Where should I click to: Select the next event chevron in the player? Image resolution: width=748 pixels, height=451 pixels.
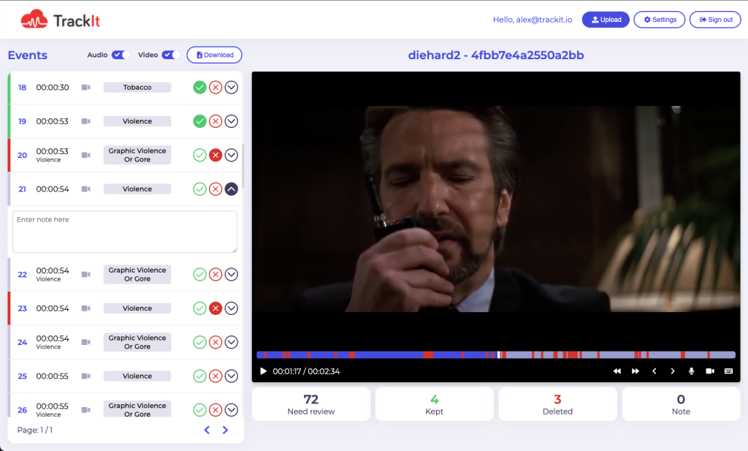tap(673, 371)
